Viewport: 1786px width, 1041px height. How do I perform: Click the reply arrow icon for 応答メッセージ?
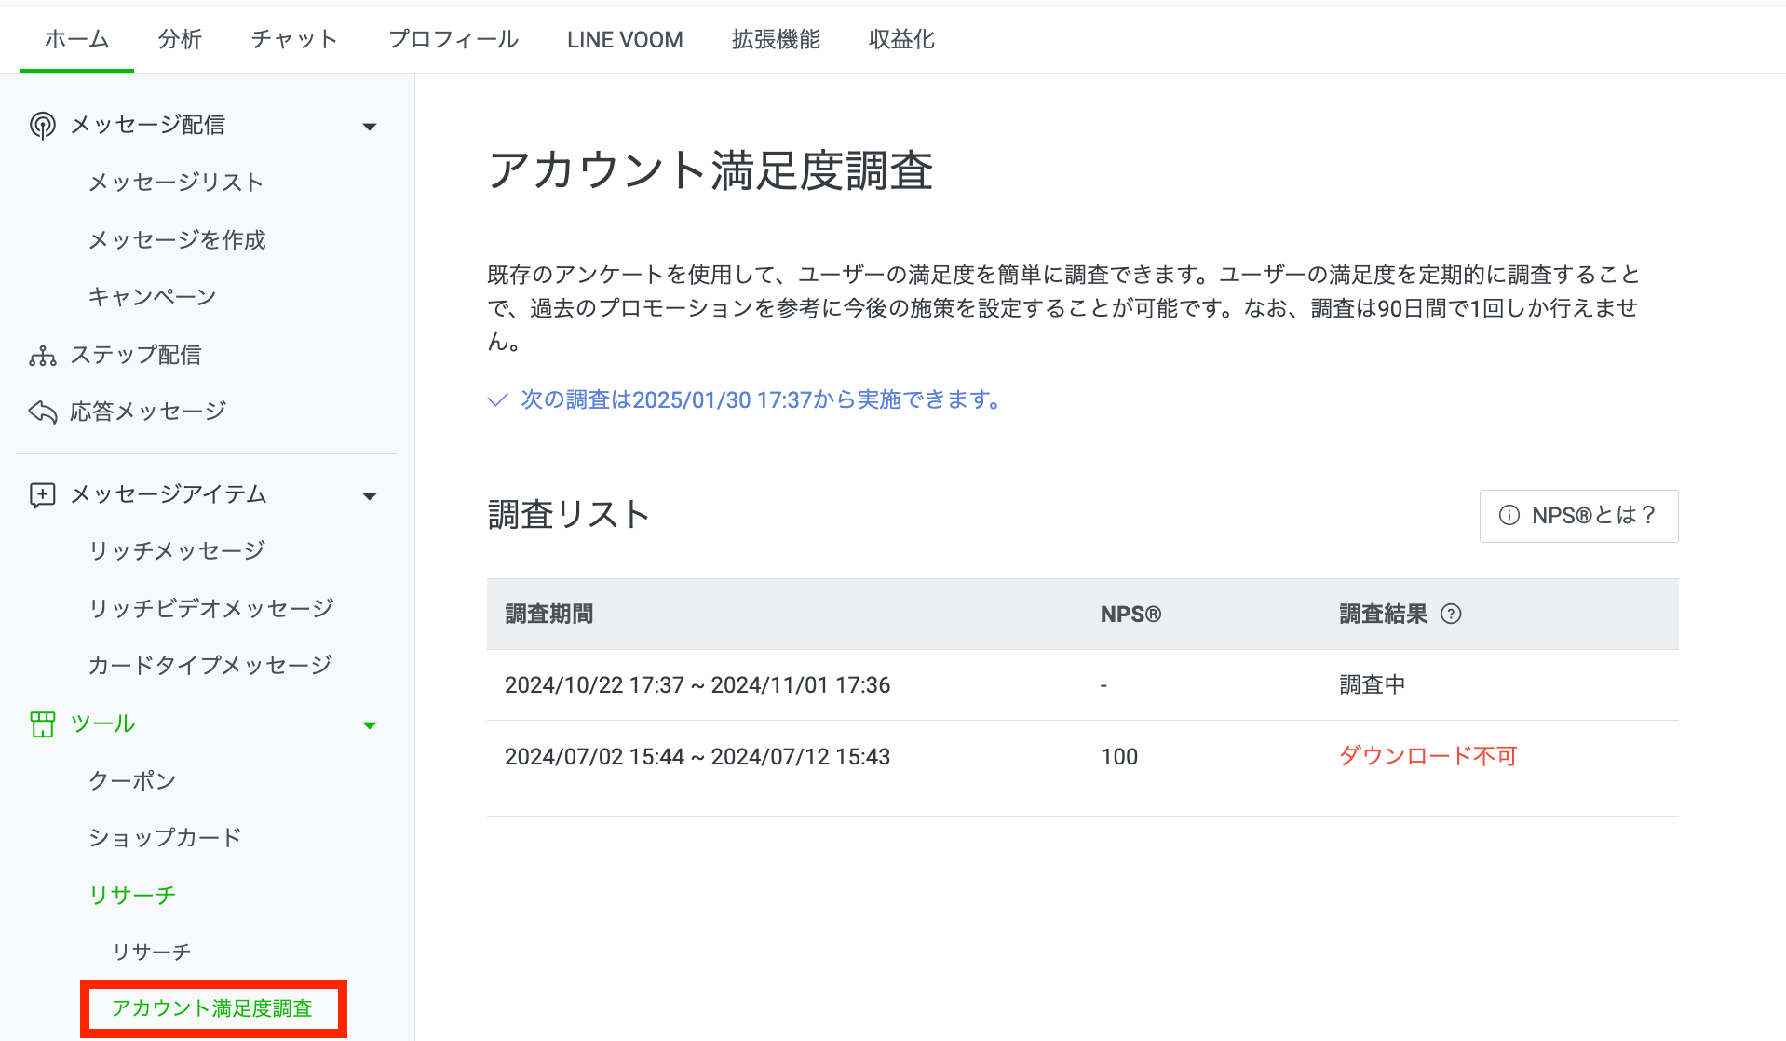[42, 412]
